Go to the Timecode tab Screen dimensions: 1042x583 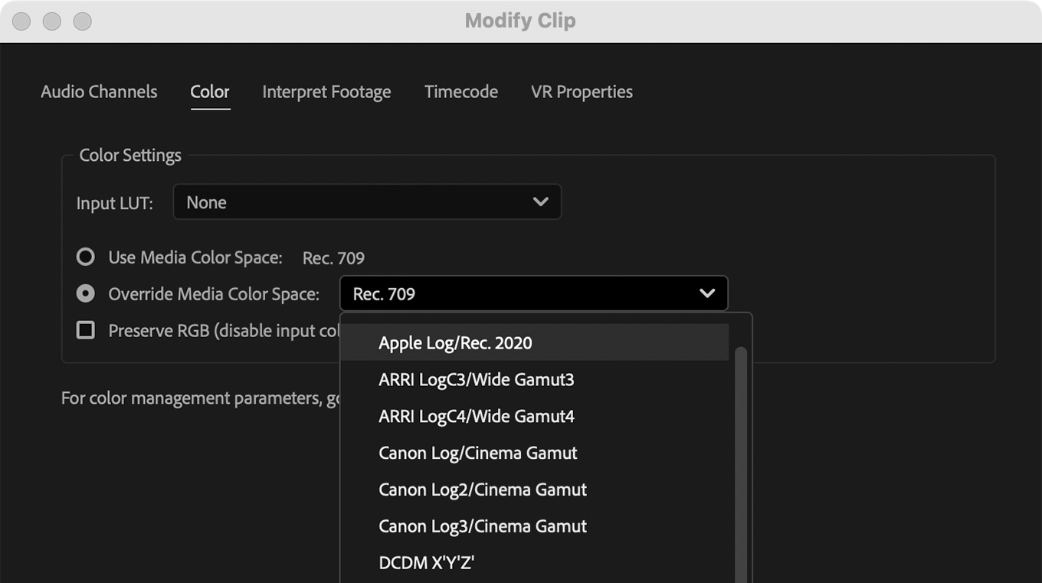coord(460,92)
